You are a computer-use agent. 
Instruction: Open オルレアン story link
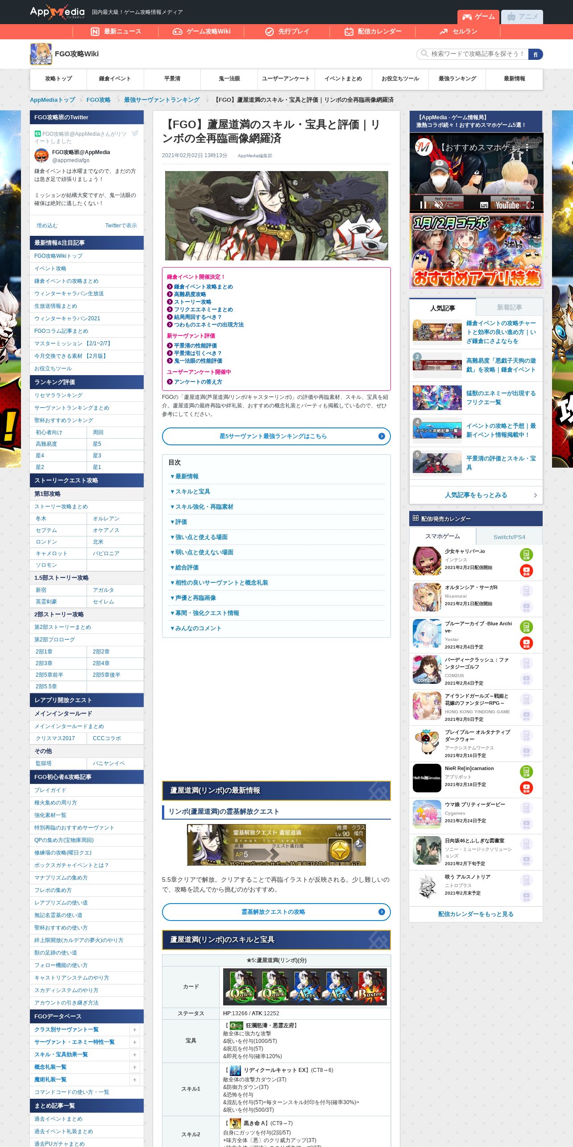(106, 519)
